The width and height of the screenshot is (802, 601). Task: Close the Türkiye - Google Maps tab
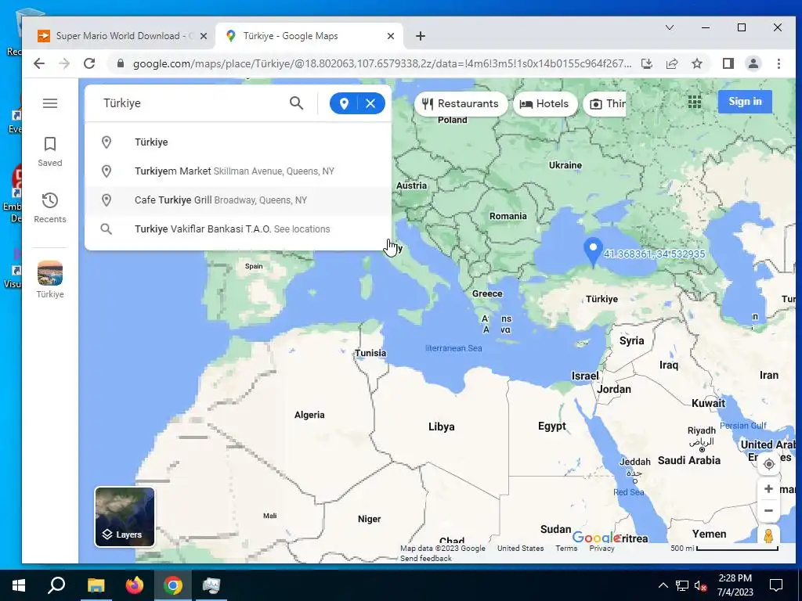coord(391,36)
